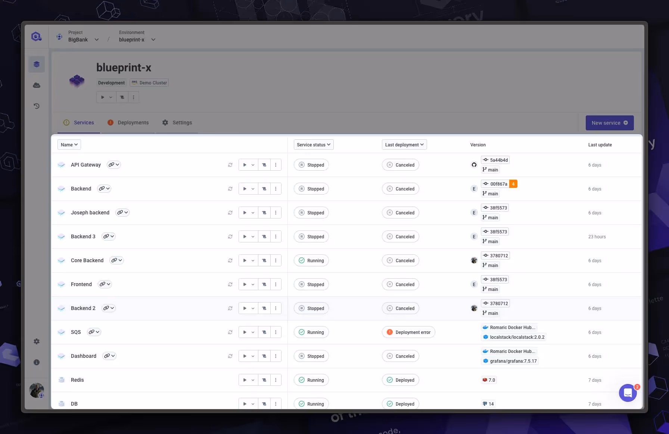Open the history icon in the sidebar
The width and height of the screenshot is (669, 434).
(x=36, y=106)
